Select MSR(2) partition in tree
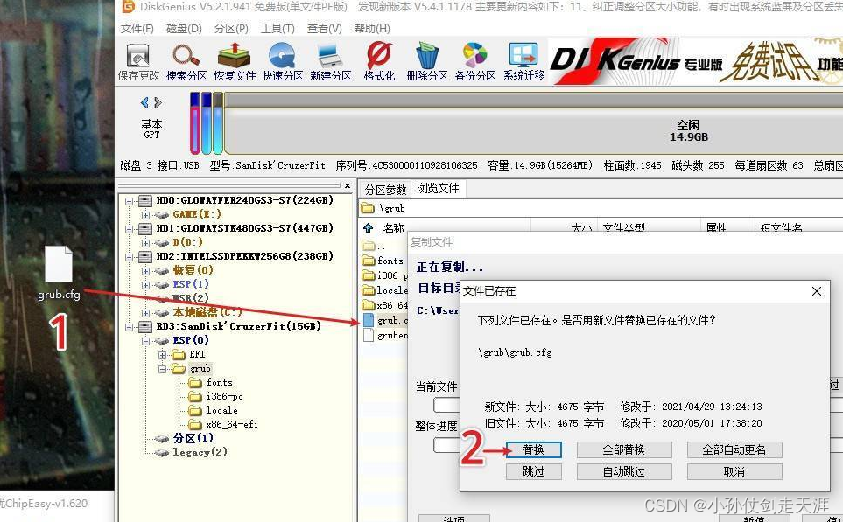Viewport: 843px width, 522px height. coord(191,298)
